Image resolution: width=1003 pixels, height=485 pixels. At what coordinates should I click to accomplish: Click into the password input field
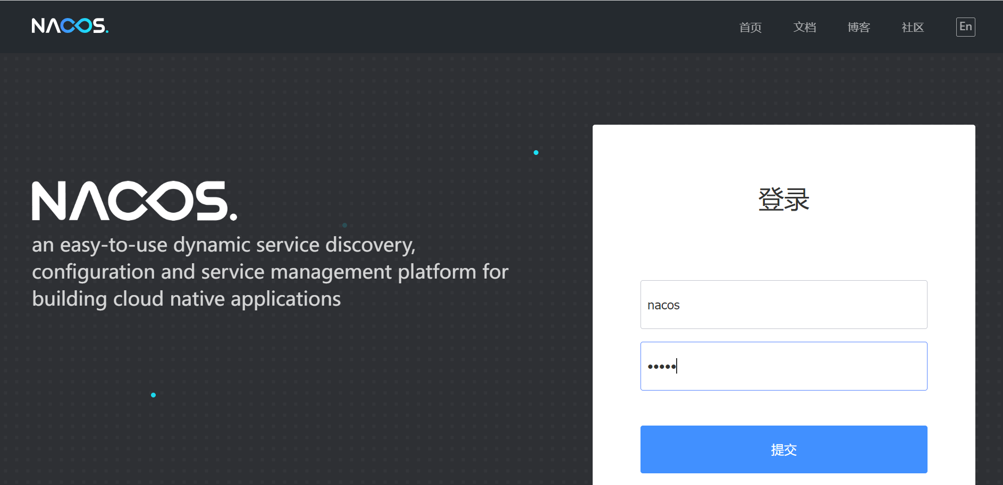pyautogui.click(x=783, y=366)
